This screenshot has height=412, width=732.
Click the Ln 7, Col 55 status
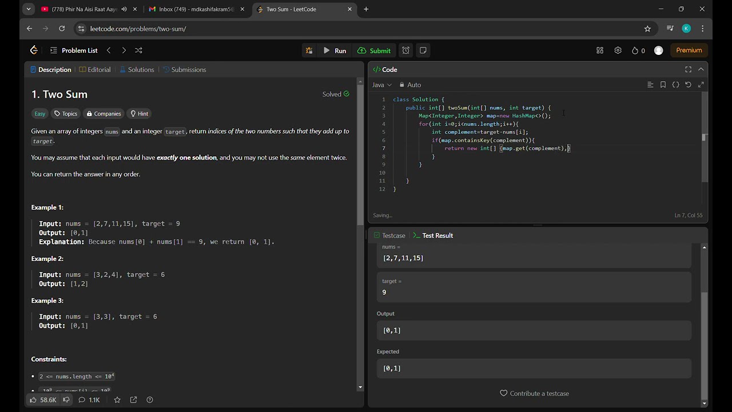pos(689,216)
